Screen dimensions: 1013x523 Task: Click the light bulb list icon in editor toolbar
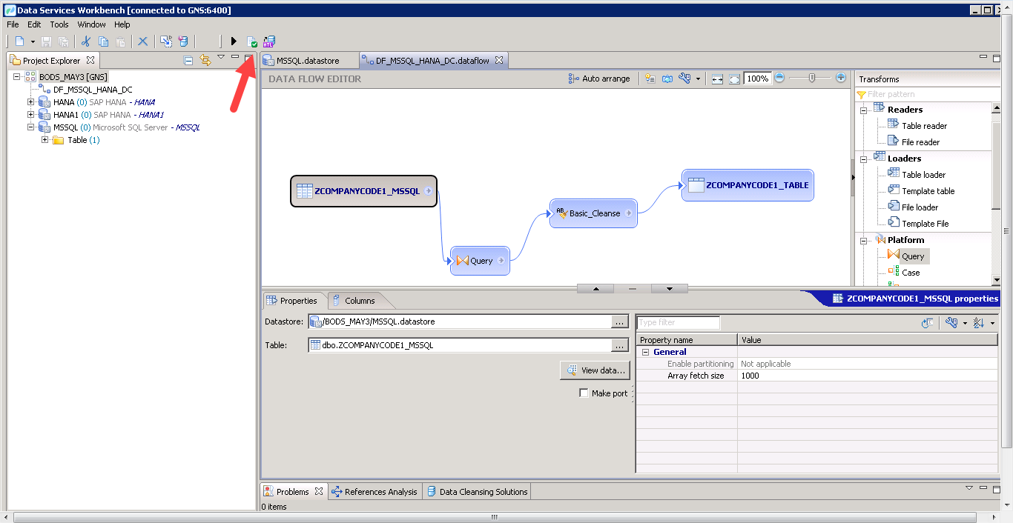coord(650,79)
